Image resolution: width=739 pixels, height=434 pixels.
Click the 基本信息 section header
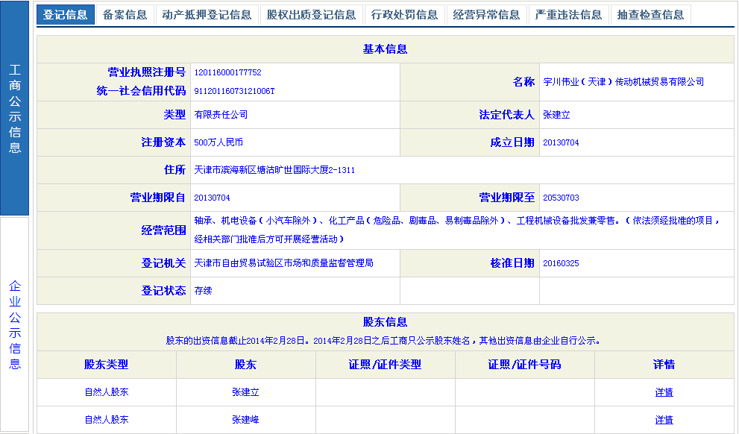click(x=385, y=49)
